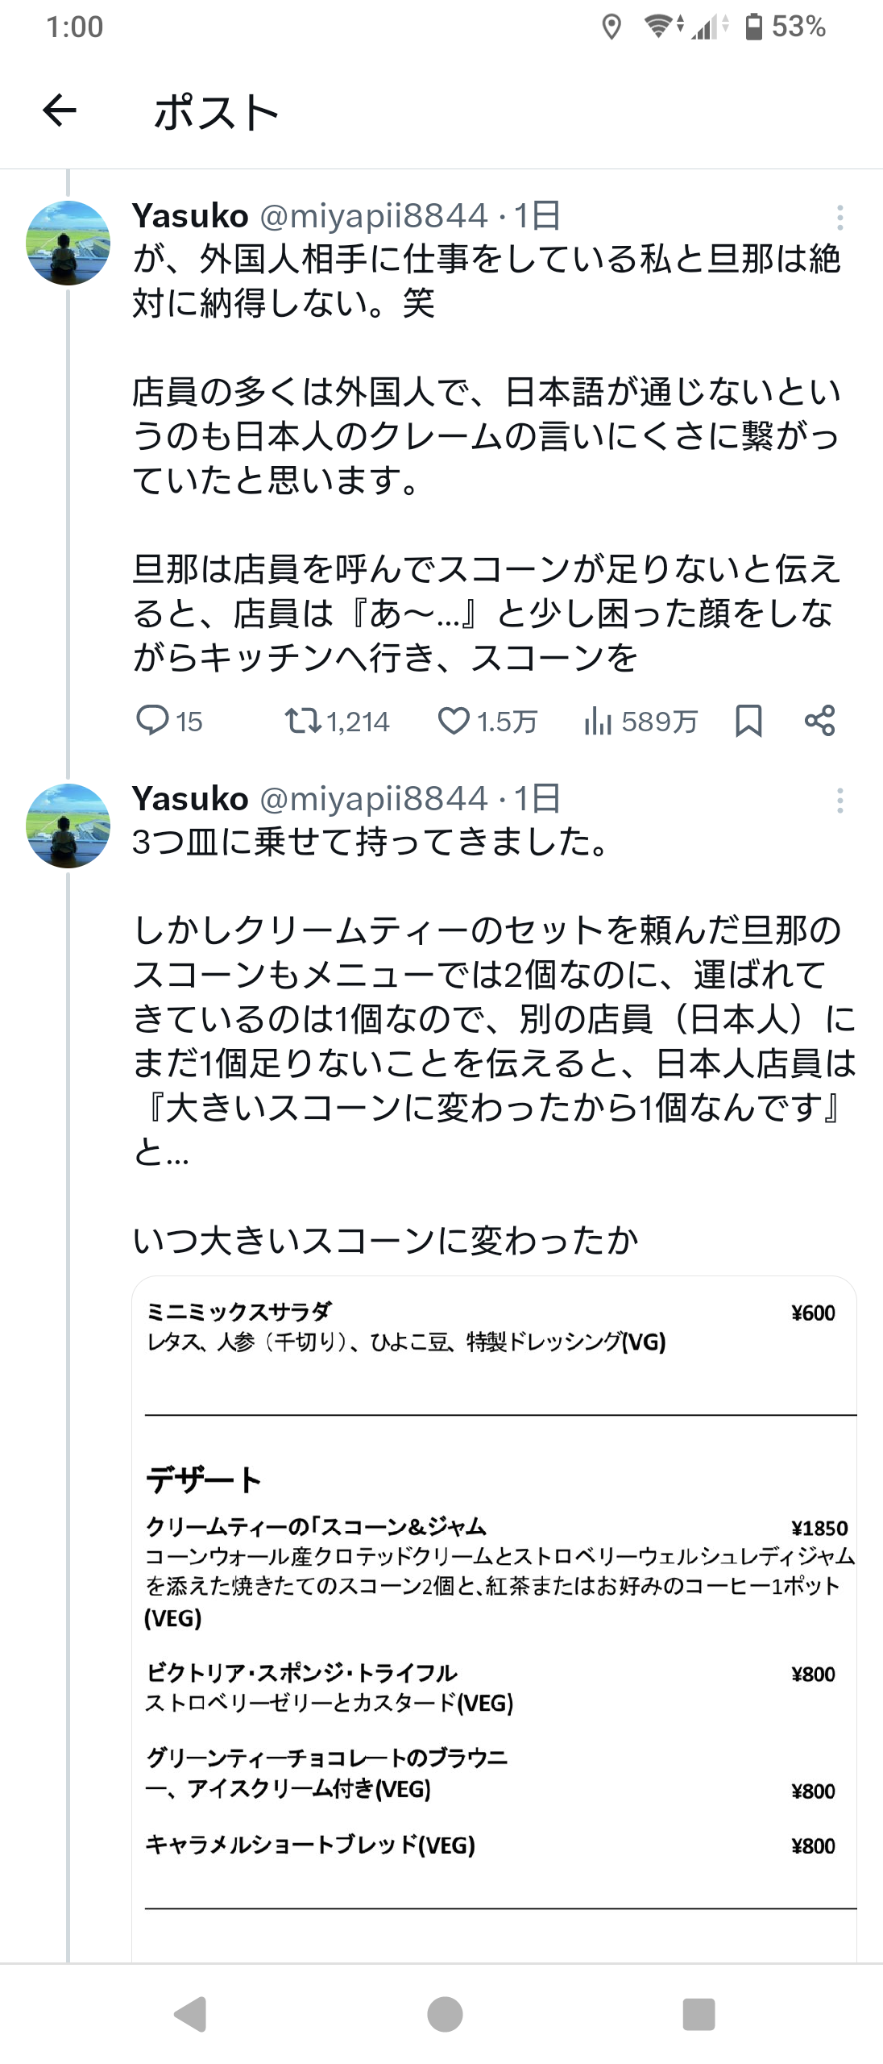This screenshot has width=883, height=2064.
Task: Tap the back arrow beside ポスト
Action: coord(60,110)
